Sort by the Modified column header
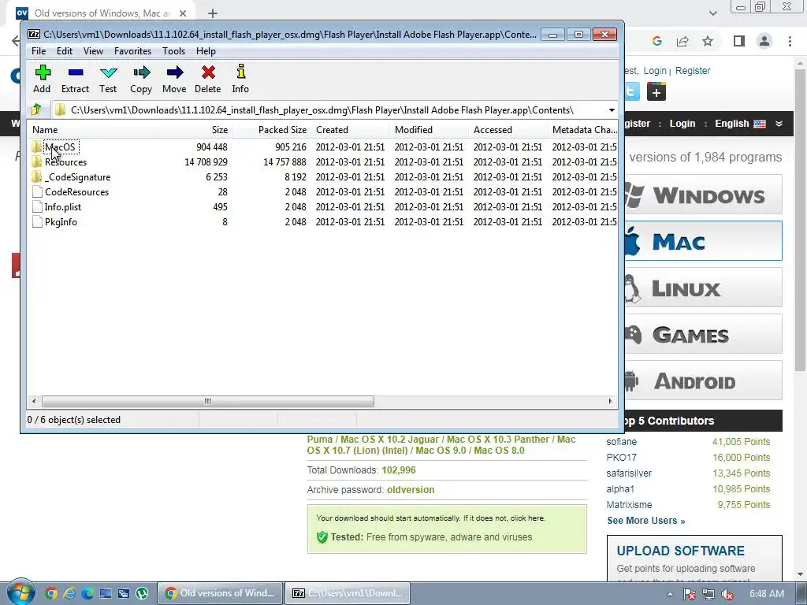Screen dimensions: 807x605 click(x=430, y=130)
